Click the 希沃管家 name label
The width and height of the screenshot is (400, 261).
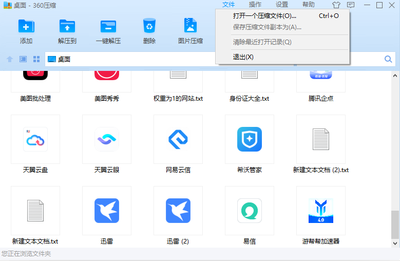pos(250,170)
